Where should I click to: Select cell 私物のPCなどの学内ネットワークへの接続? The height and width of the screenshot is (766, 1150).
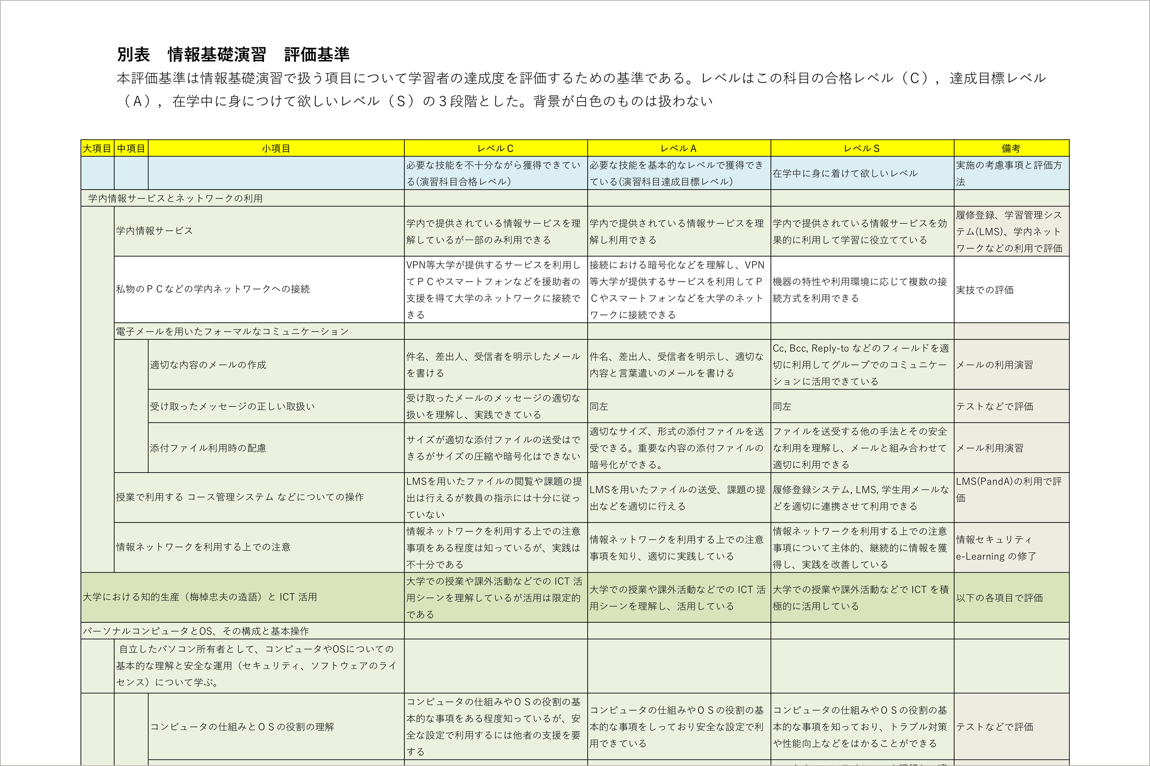click(x=259, y=289)
